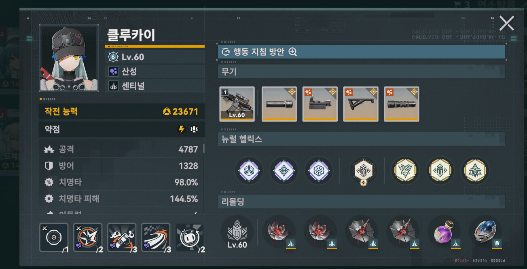
Task: Open the Lv.60 rifle weapon icon
Action: pos(237,104)
